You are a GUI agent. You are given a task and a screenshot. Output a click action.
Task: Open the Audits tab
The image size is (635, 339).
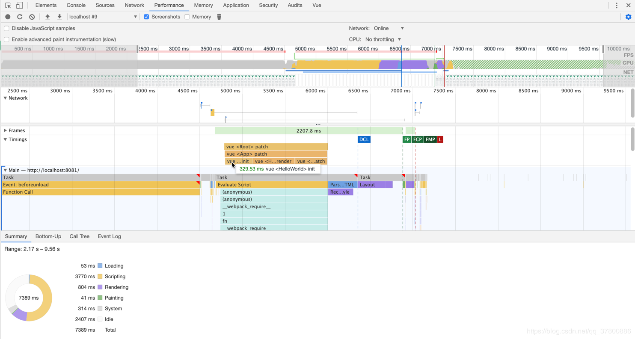click(295, 5)
